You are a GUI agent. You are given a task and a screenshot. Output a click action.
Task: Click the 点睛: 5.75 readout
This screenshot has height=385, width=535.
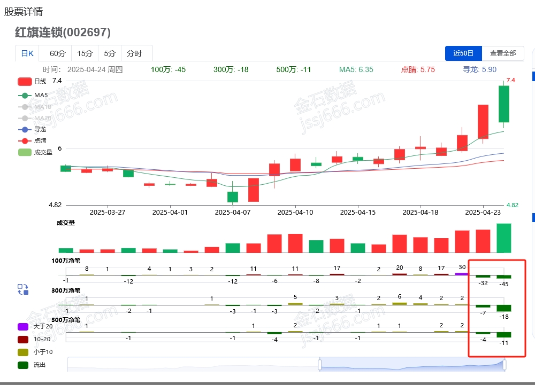click(x=418, y=69)
